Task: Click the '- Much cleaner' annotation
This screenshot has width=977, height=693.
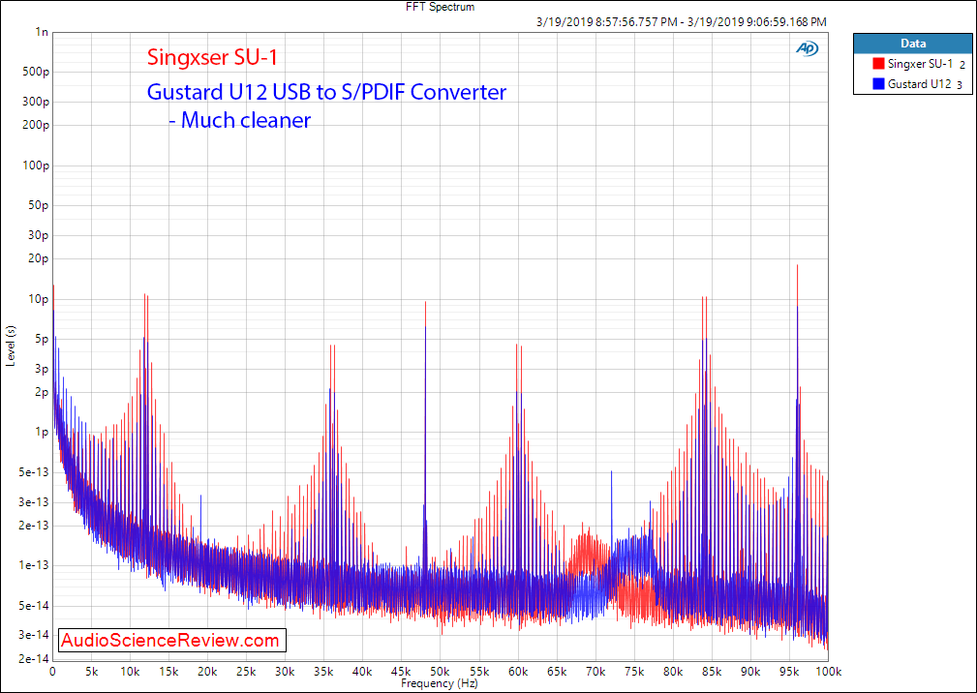Action: [239, 120]
